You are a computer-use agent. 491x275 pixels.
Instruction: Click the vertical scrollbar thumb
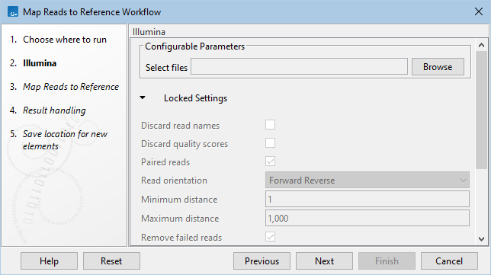click(481, 110)
